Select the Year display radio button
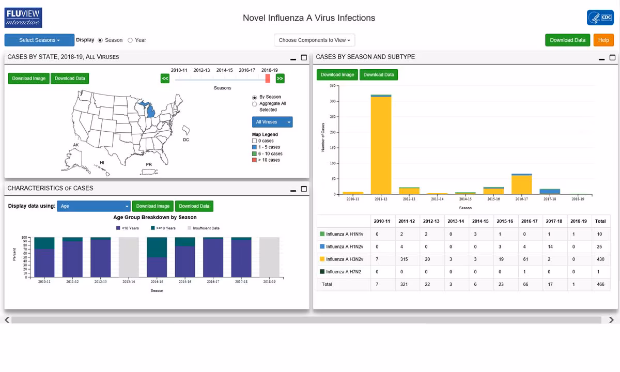The width and height of the screenshot is (620, 372). pyautogui.click(x=130, y=40)
